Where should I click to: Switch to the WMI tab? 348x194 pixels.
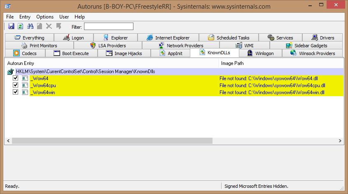pos(245,46)
